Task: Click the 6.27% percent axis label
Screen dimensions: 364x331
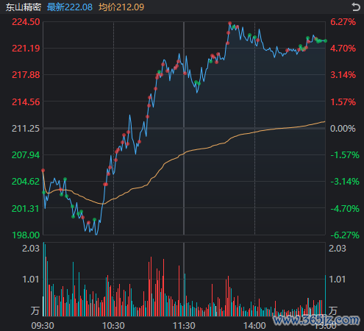Action: click(343, 22)
